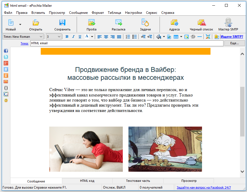Click the smiley emoticon sidebar icon
The image size is (247, 192).
pos(6,100)
